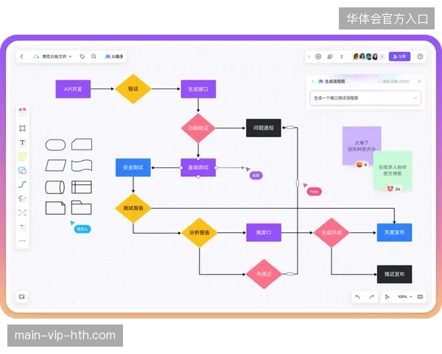The width and height of the screenshot is (442, 354).
Task: Pick the cylinder shape
Action: (55, 187)
